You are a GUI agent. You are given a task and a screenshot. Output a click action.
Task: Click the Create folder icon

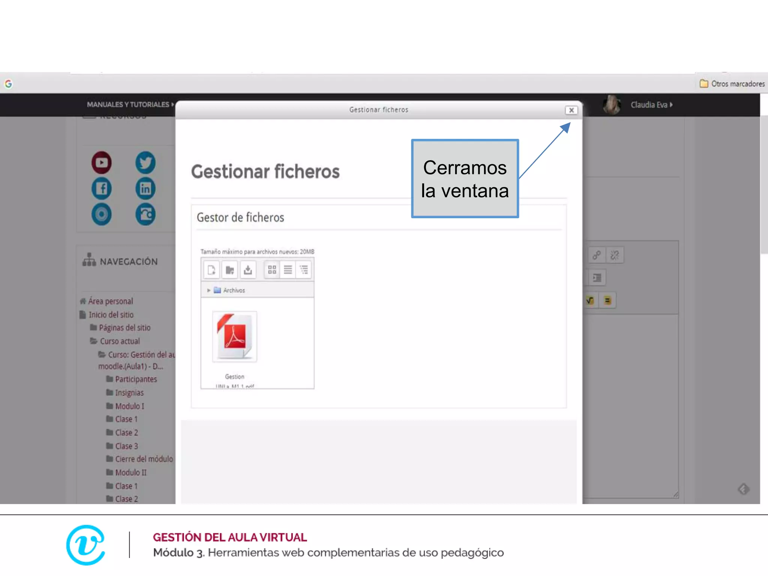pyautogui.click(x=229, y=270)
